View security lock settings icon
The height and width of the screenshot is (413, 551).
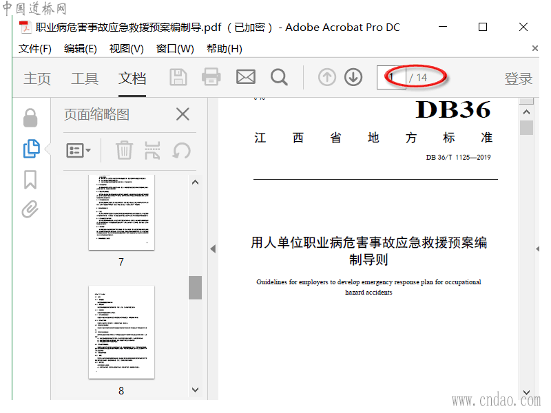coord(30,118)
